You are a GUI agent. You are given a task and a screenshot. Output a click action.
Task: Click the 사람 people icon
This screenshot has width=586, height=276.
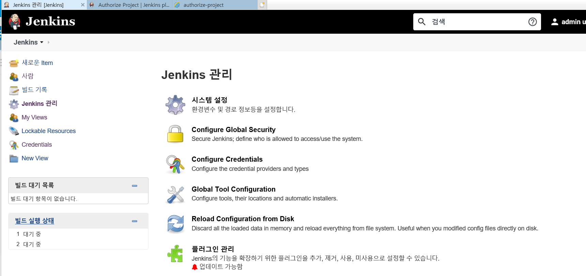(14, 77)
